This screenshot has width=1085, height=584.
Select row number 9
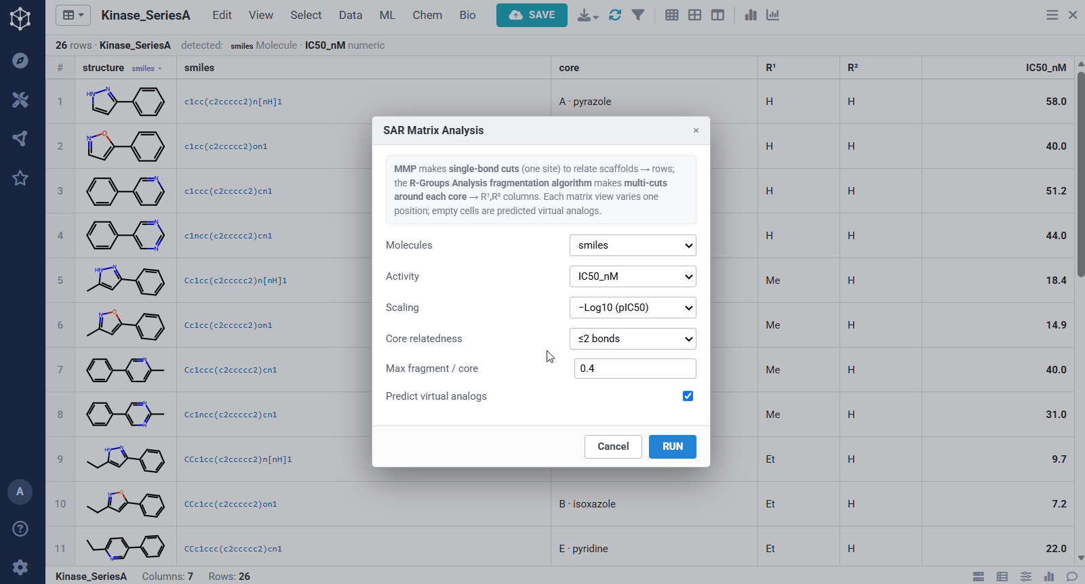(x=60, y=459)
